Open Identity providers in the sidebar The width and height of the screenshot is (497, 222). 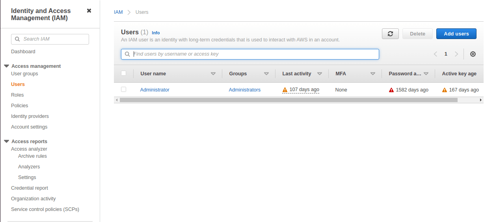(30, 116)
